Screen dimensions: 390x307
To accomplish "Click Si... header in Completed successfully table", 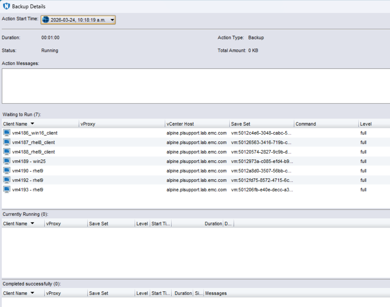I will point(199,293).
